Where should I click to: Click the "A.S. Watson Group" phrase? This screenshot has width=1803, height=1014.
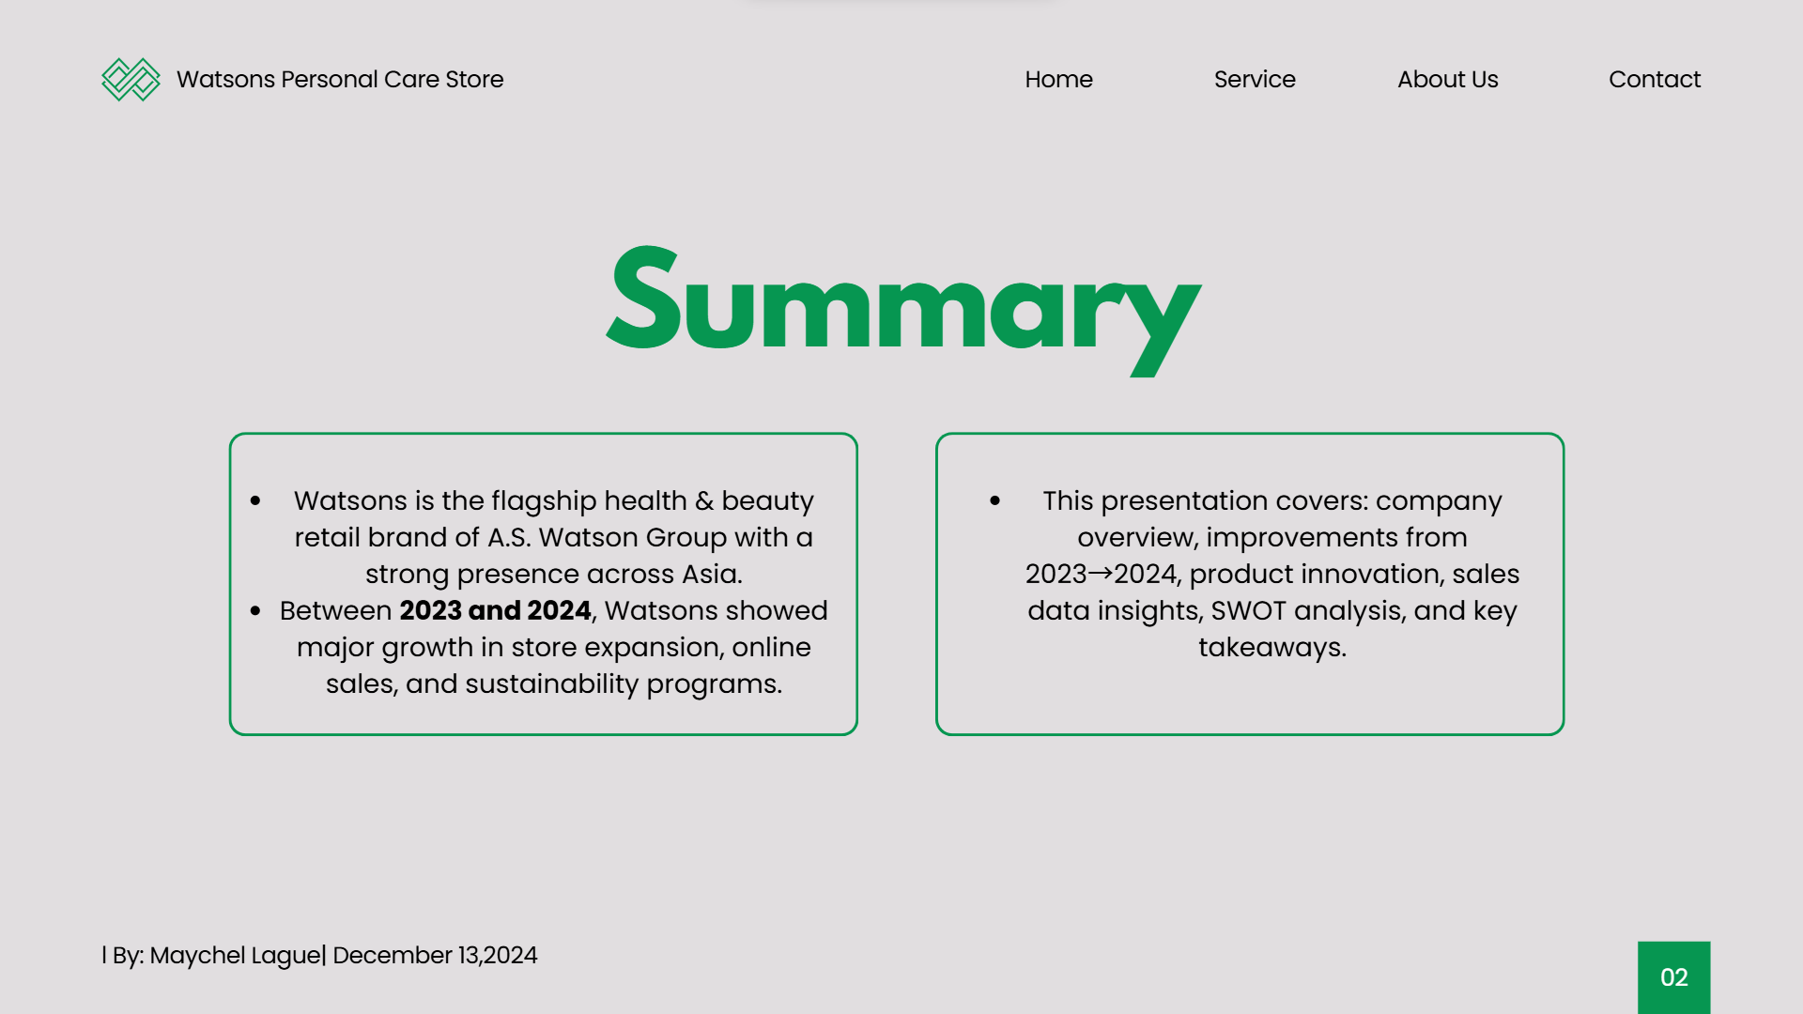(607, 538)
